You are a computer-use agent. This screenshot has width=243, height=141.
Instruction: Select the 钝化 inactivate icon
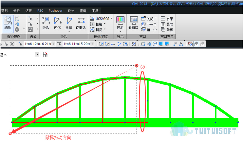tap(57, 23)
